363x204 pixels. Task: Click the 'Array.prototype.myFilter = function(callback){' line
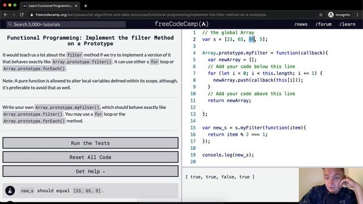point(265,53)
